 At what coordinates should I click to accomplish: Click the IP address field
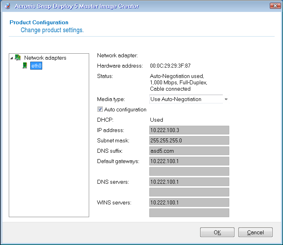coord(189,130)
